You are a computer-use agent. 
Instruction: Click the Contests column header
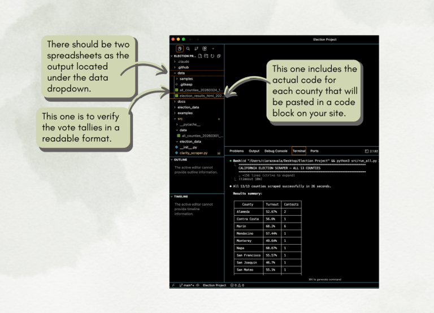tap(291, 205)
